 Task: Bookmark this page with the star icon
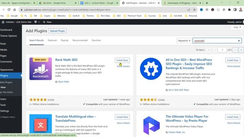194,10
